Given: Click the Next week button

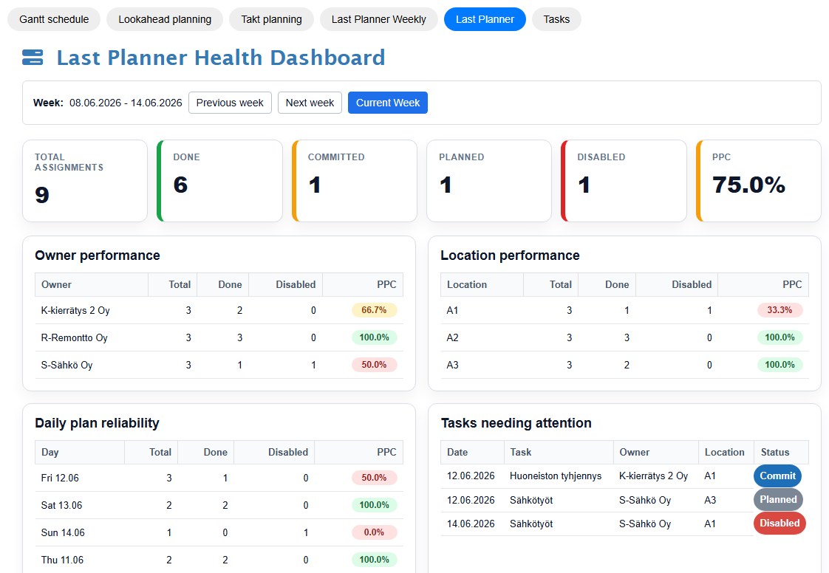Looking at the screenshot, I should coord(310,103).
